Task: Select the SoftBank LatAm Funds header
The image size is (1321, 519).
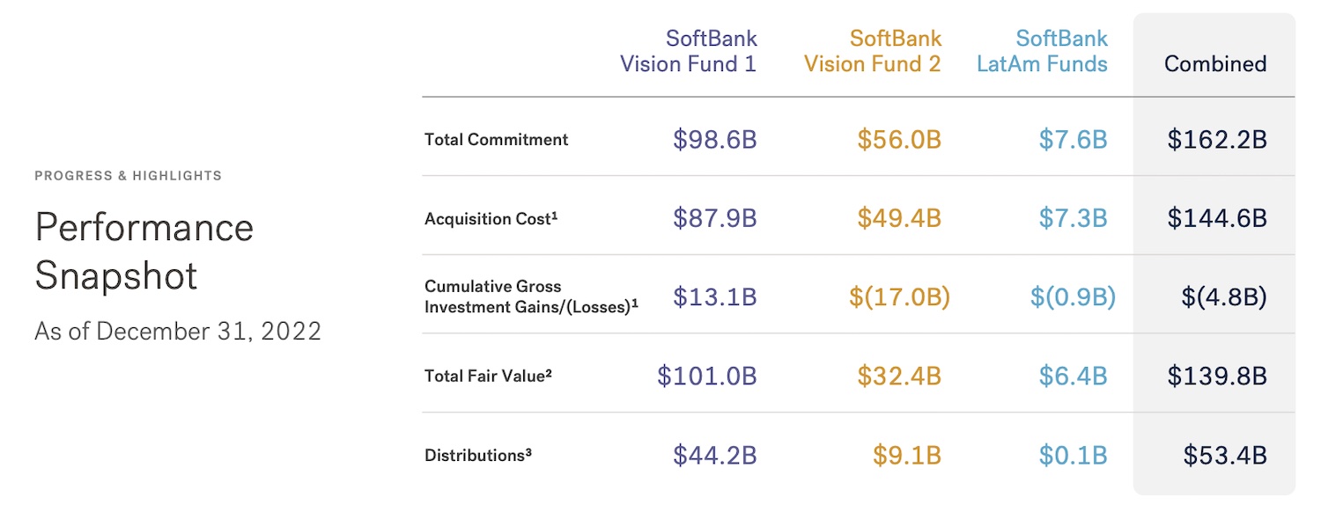Action: click(1042, 51)
